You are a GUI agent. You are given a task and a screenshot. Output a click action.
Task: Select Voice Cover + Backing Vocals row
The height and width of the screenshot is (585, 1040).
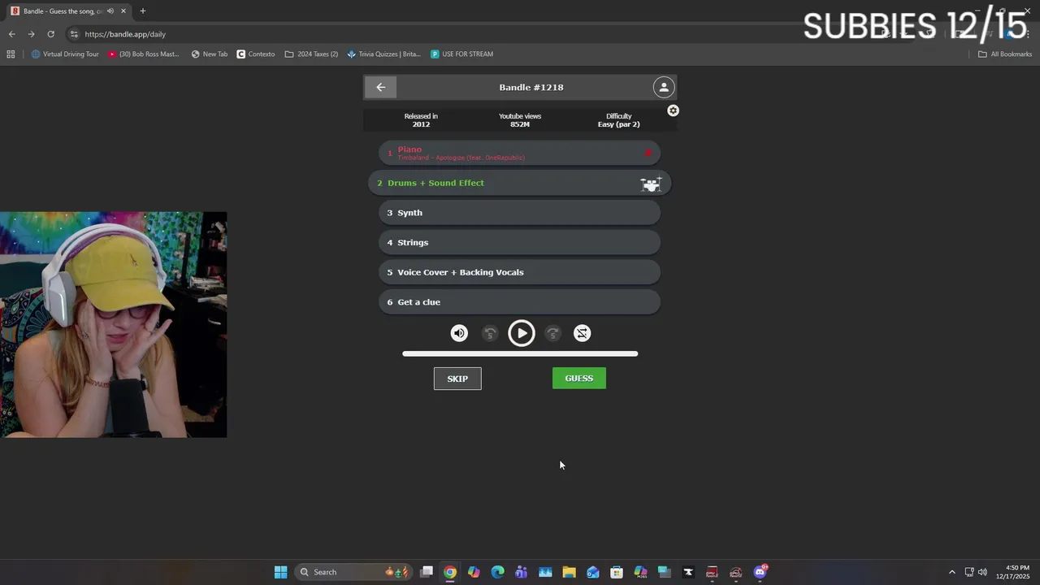pyautogui.click(x=519, y=272)
